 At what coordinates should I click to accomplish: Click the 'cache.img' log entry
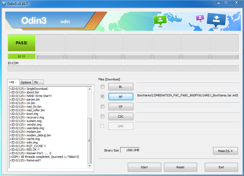click(x=25, y=139)
